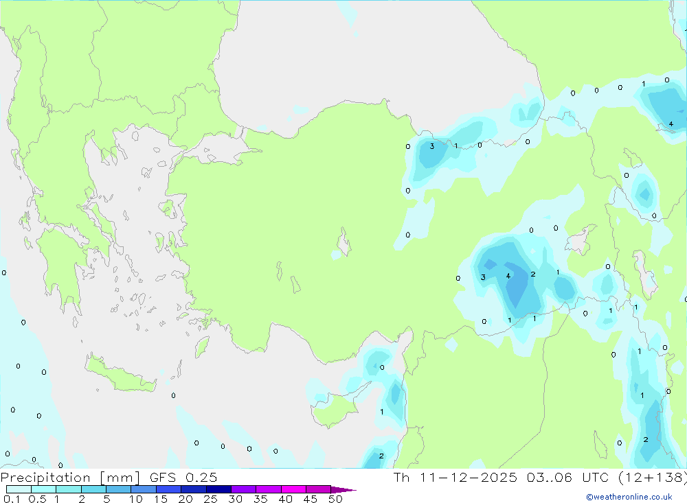Viewport: 687px width, 503px height.
Task: Pick the 45–50 mm legend swatch
Action: (x=319, y=489)
